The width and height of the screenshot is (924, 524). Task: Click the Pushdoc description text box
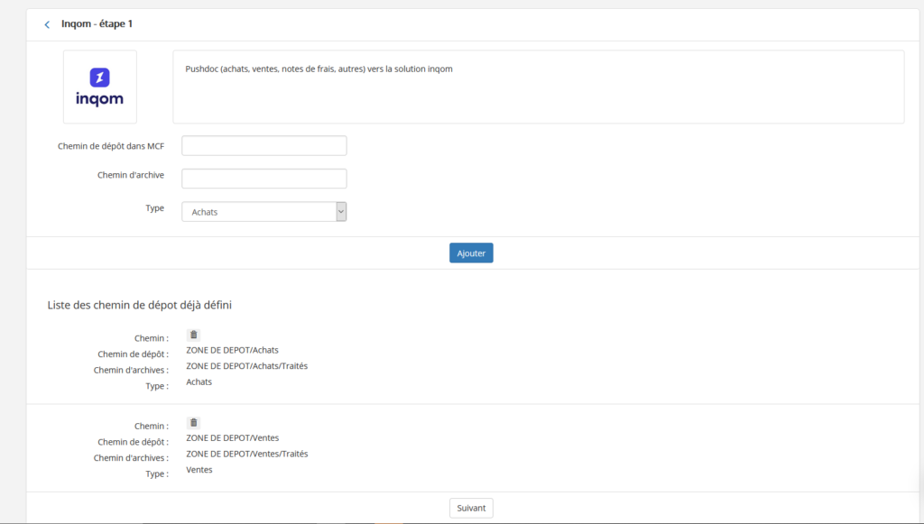(x=538, y=87)
